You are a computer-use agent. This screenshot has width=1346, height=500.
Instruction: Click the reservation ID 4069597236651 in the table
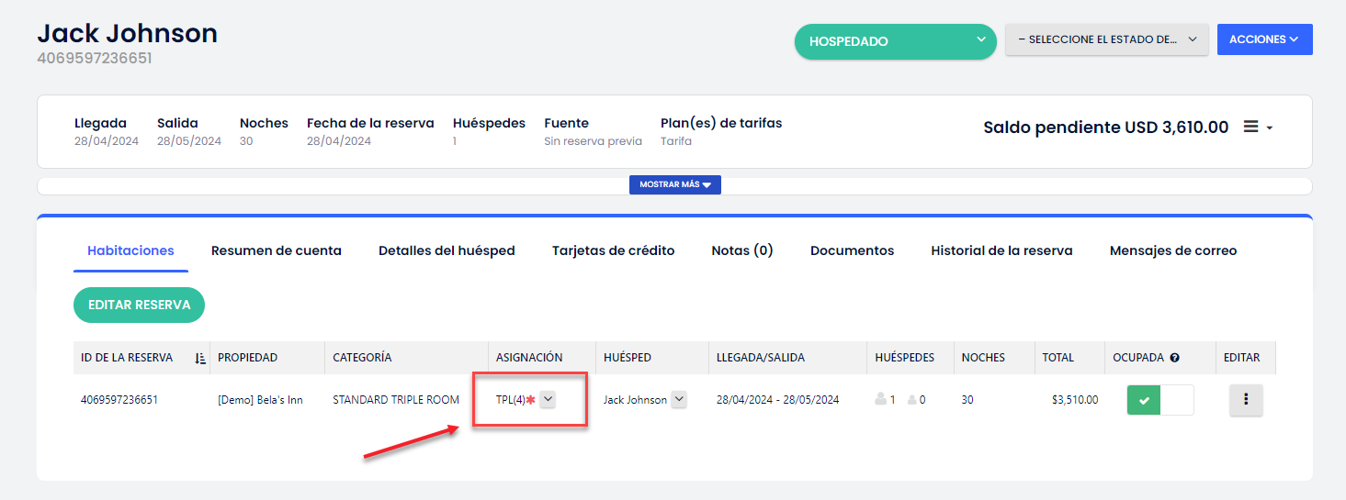pos(119,400)
